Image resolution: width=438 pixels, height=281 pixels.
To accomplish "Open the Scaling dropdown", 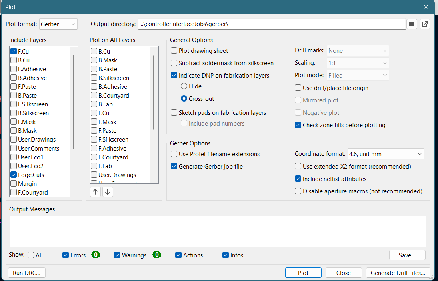I will [x=358, y=63].
